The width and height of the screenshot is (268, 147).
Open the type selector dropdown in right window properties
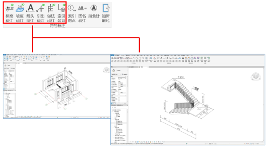click(127, 70)
